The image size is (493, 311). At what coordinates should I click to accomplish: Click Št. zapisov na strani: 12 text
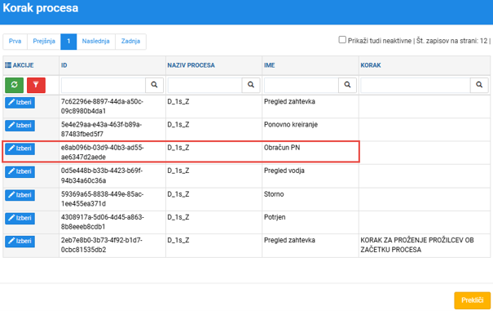tap(452, 41)
